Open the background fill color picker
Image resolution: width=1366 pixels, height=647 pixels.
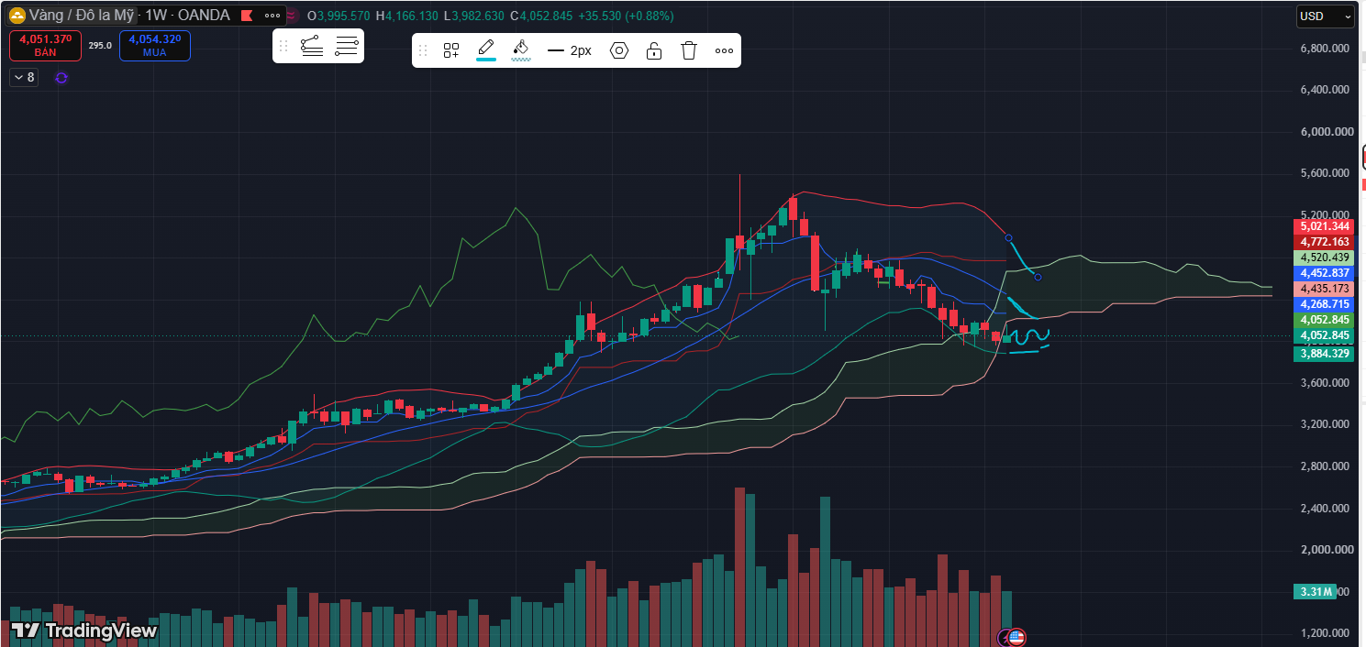point(521,49)
